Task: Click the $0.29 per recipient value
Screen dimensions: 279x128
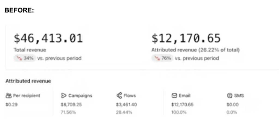Action: pos(11,104)
